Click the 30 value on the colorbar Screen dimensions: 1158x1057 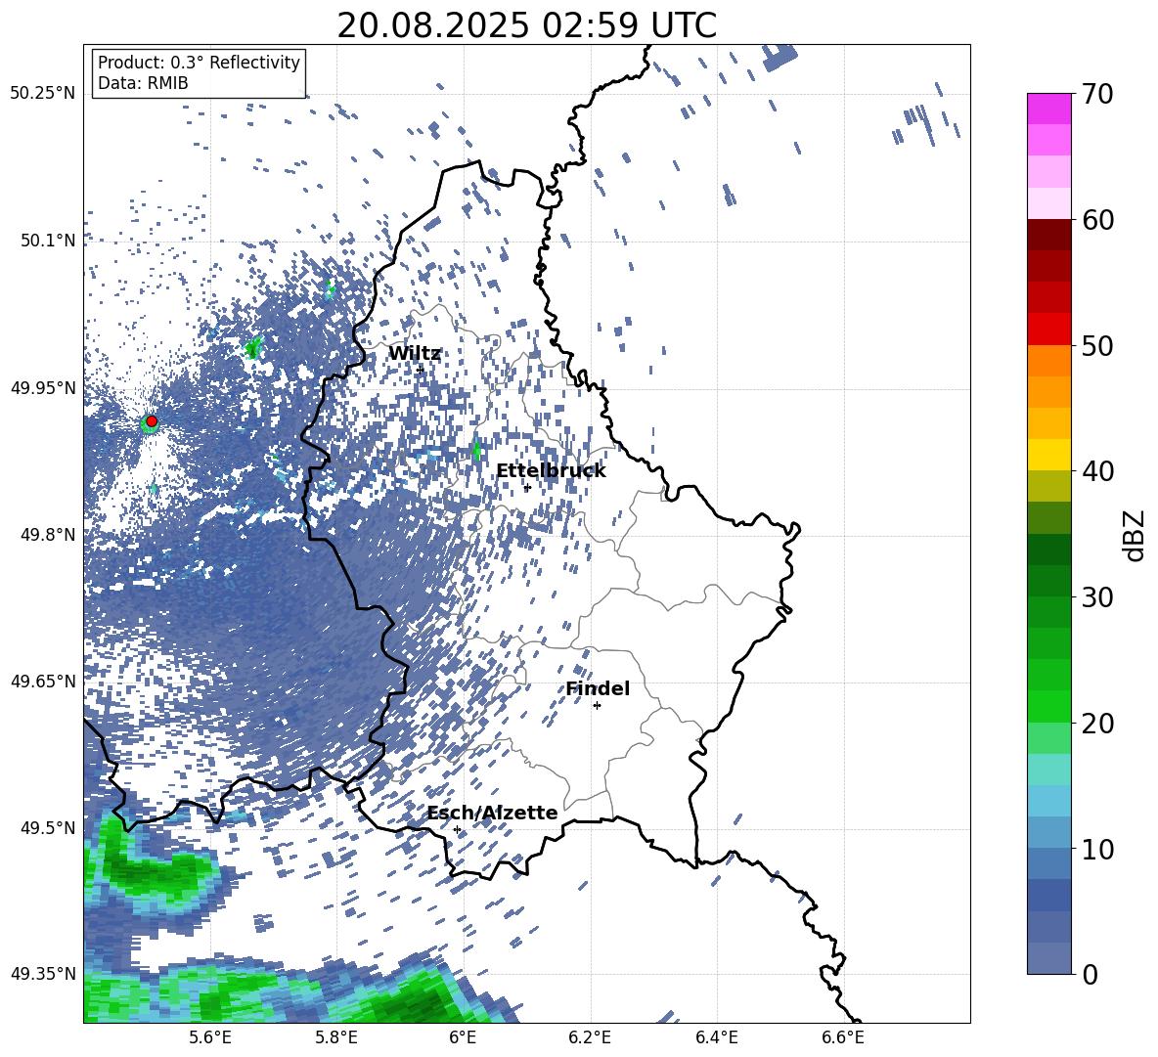coord(1096,597)
